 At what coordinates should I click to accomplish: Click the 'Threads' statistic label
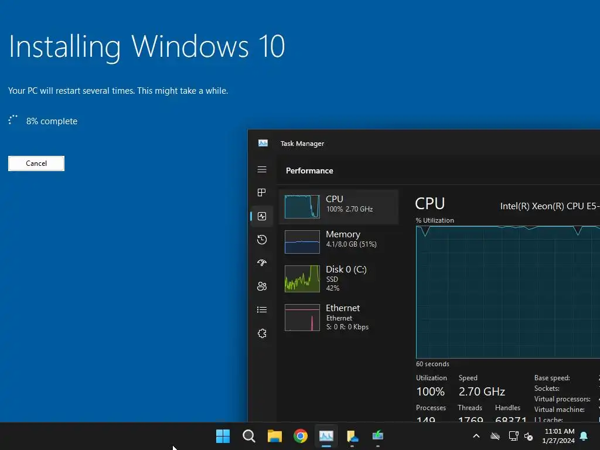click(470, 408)
